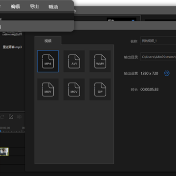Open output settings via the gear icon

pyautogui.click(x=167, y=73)
